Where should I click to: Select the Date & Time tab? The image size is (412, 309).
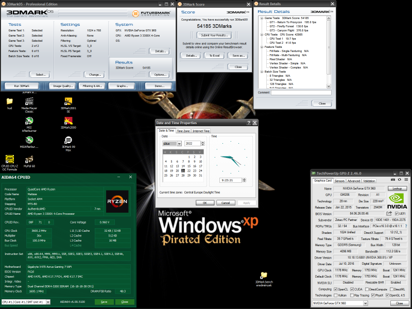pos(166,131)
